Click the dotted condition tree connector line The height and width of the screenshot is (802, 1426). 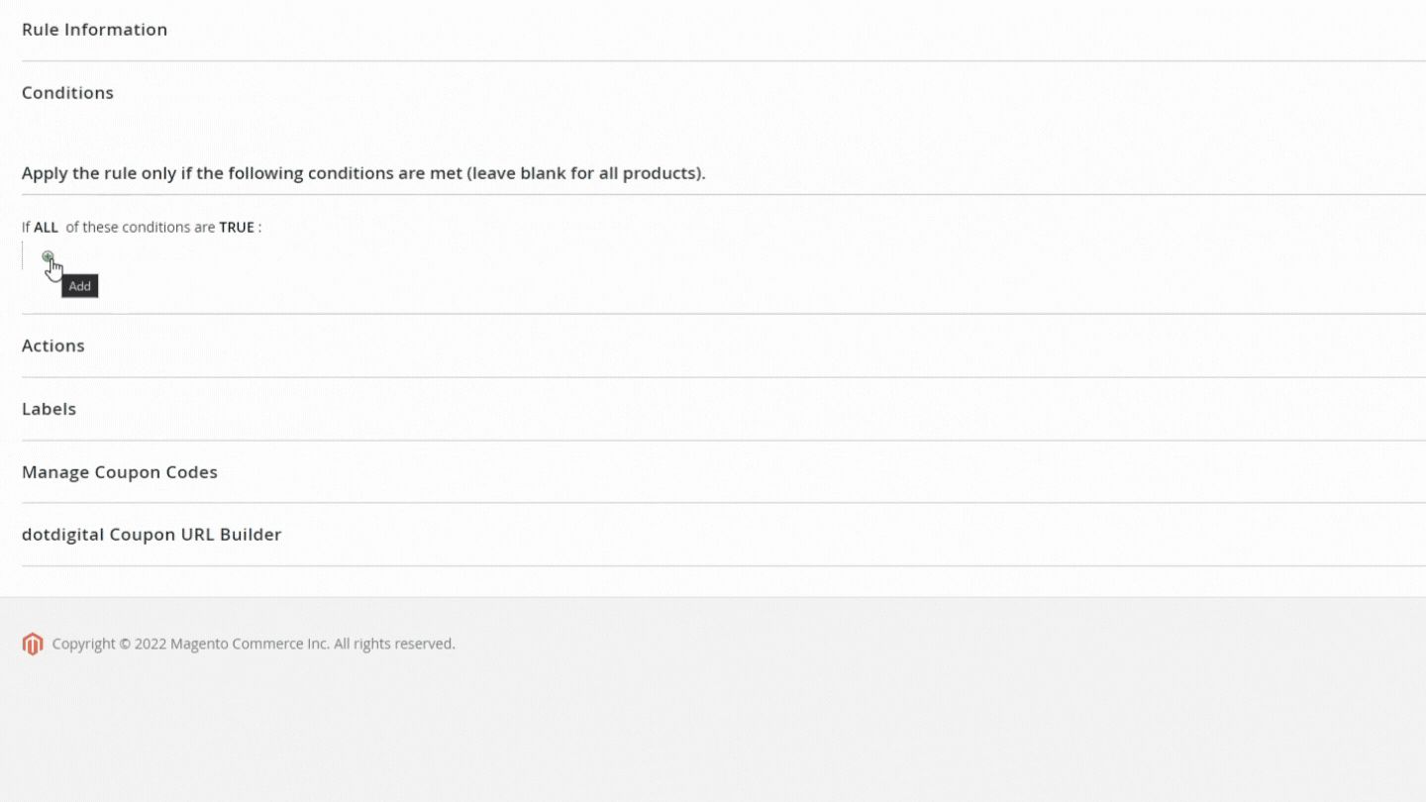coord(24,255)
